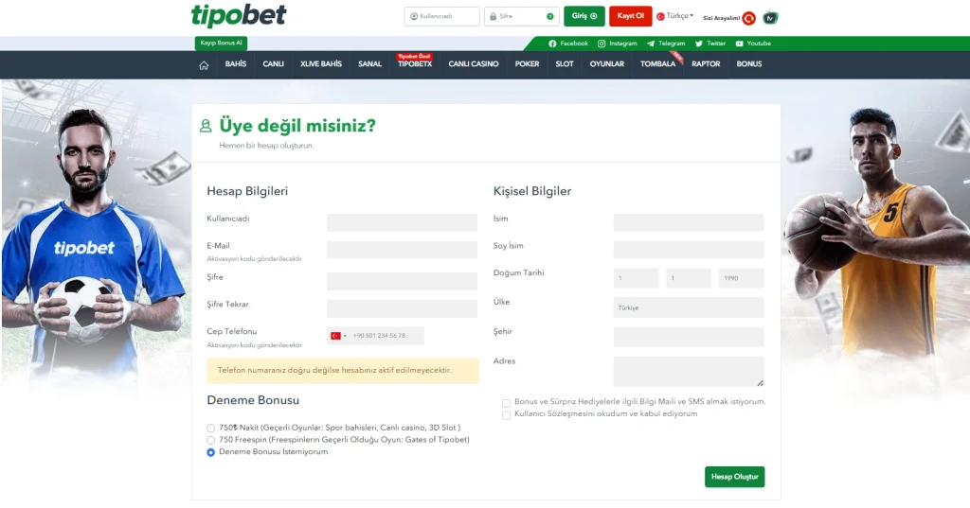Viewport: 970px width, 508px height.
Task: Open the RAPTOR menu item
Action: pos(706,64)
